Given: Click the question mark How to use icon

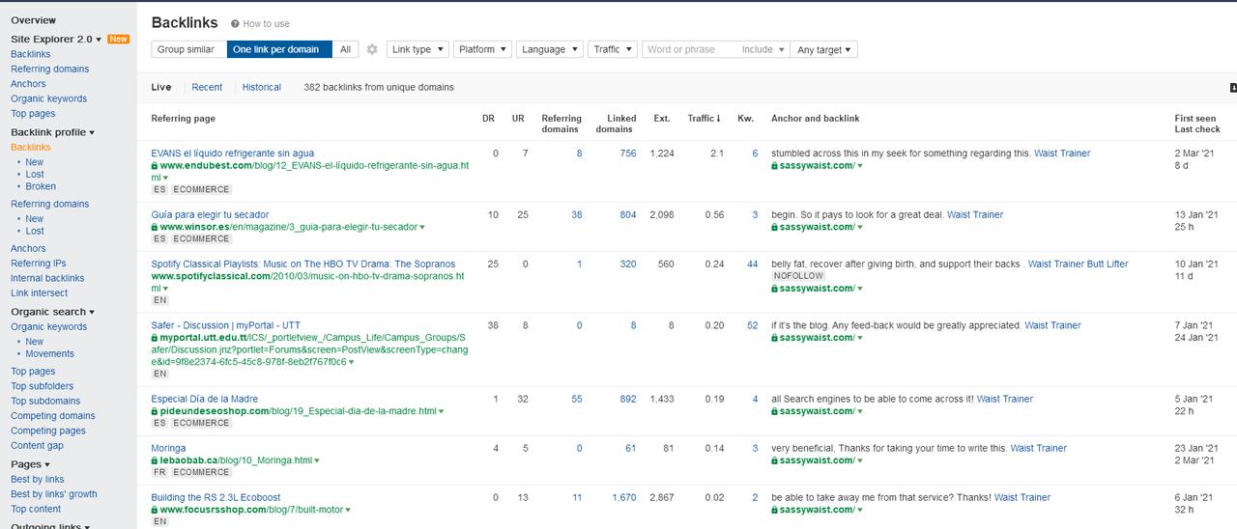Looking at the screenshot, I should click(235, 23).
